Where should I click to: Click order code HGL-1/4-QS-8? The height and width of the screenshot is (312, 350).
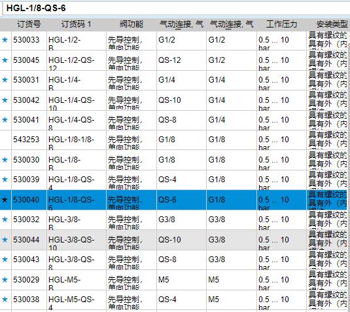pos(71,123)
